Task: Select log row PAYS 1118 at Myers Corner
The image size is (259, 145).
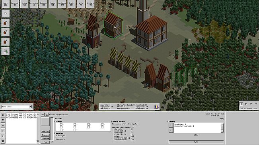Action: click(x=21, y=116)
